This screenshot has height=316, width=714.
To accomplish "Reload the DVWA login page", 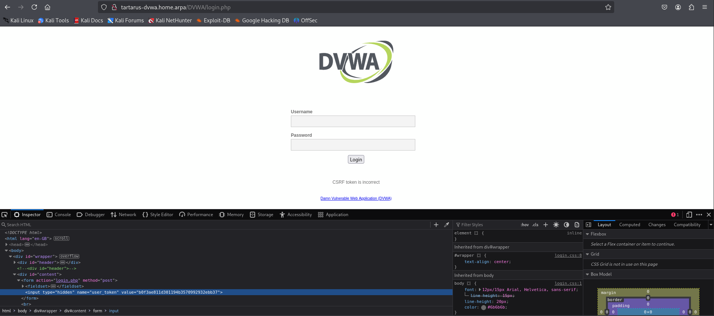I will coord(34,7).
